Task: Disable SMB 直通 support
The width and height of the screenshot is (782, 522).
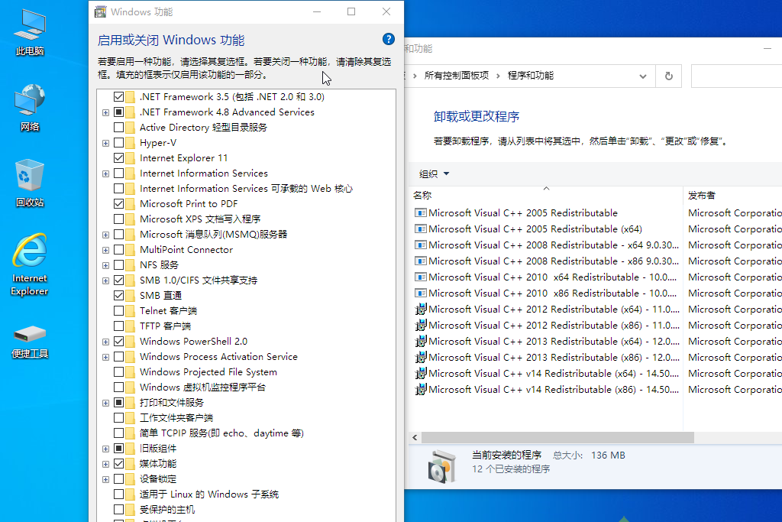Action: click(x=120, y=295)
